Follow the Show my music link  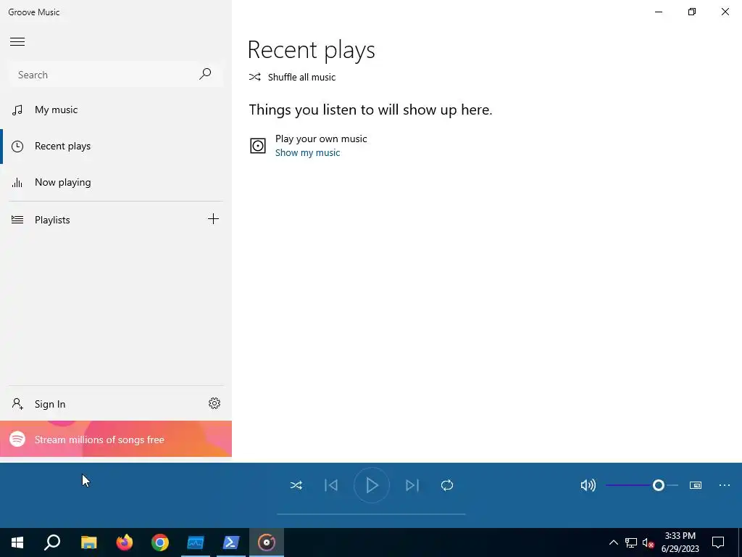click(x=307, y=152)
